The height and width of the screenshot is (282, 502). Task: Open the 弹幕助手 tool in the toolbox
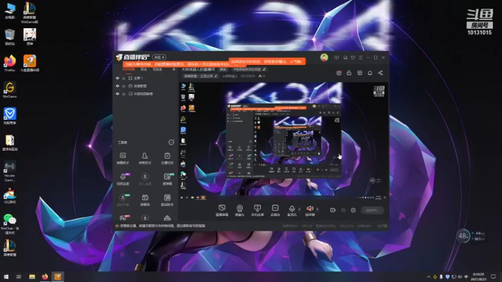coord(122,159)
